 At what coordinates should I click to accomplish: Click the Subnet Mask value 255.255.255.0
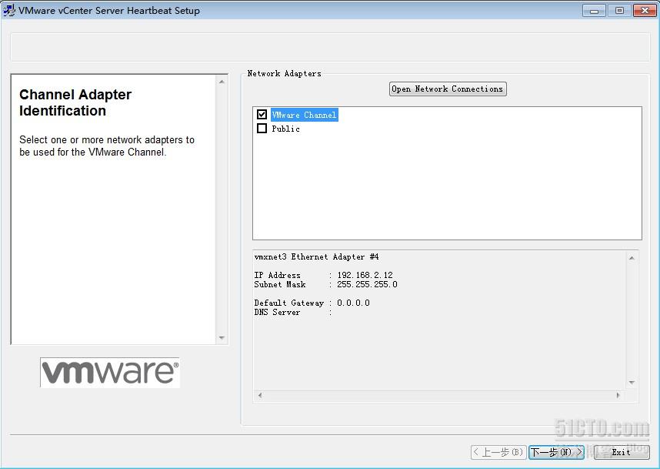click(367, 284)
